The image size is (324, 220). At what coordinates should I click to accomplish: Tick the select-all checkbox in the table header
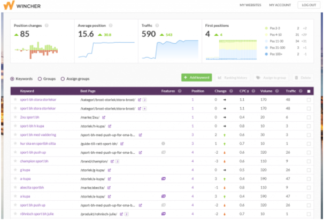(x=308, y=91)
